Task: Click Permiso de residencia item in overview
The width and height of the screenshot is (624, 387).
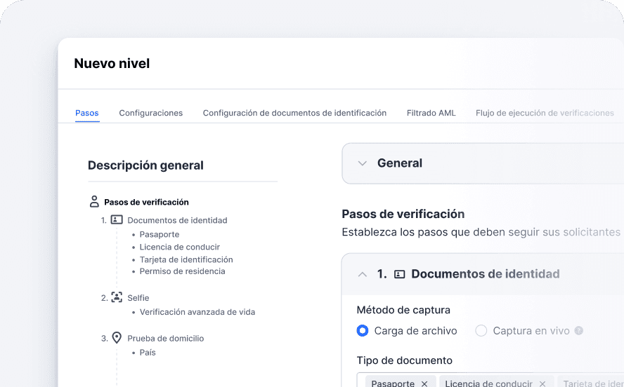Action: point(182,271)
